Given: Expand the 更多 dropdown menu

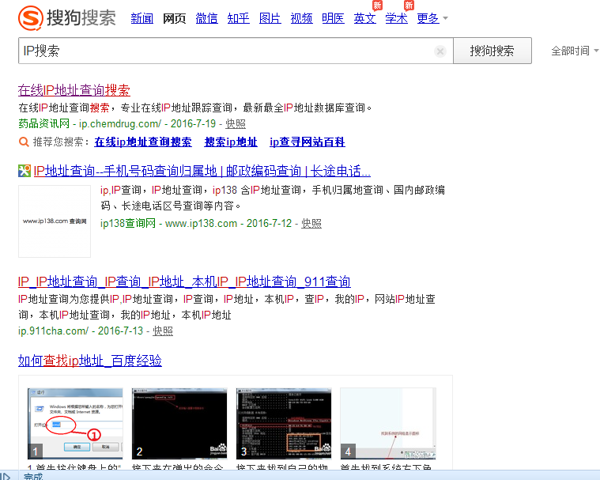Looking at the screenshot, I should click(x=432, y=18).
